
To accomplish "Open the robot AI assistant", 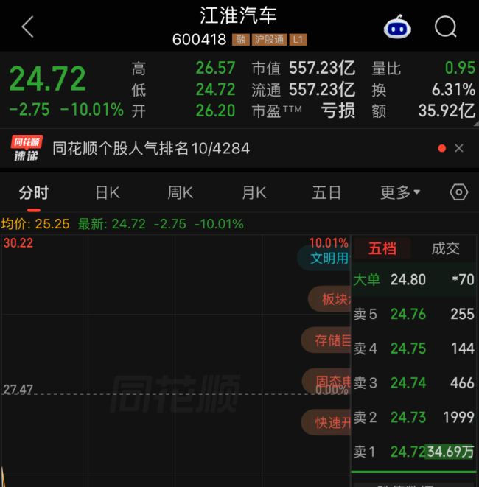I will click(x=397, y=27).
